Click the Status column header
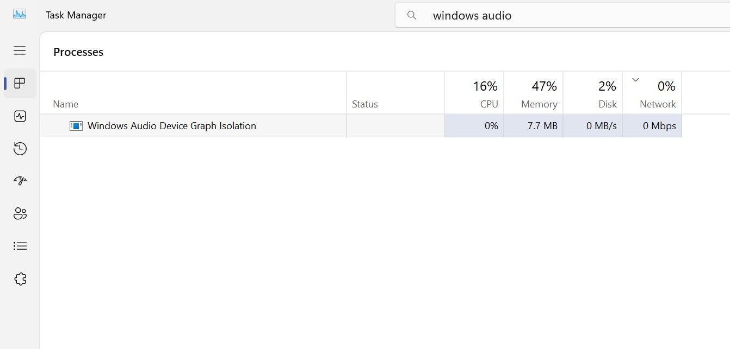The width and height of the screenshot is (730, 349). pyautogui.click(x=364, y=104)
